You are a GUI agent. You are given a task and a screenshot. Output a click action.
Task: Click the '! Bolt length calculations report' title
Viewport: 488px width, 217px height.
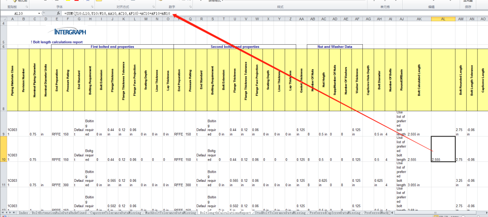(x=56, y=42)
